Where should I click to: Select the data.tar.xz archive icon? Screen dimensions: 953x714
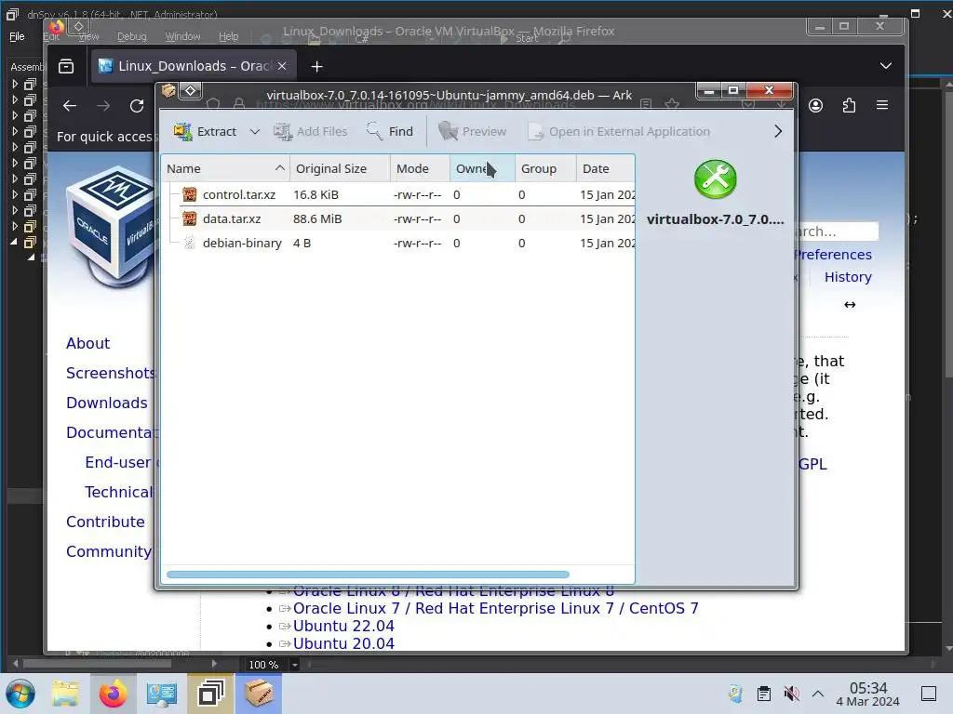pyautogui.click(x=190, y=218)
